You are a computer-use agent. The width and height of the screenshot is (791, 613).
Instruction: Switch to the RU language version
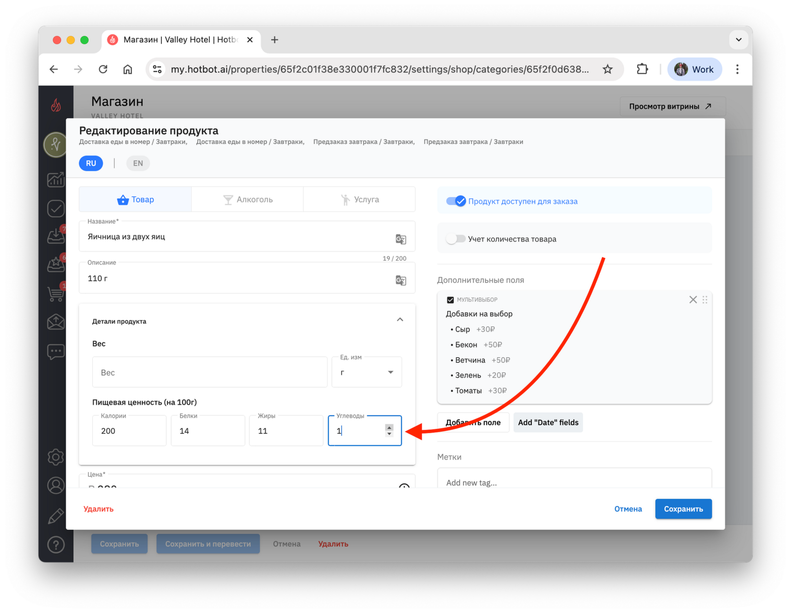[x=91, y=163]
